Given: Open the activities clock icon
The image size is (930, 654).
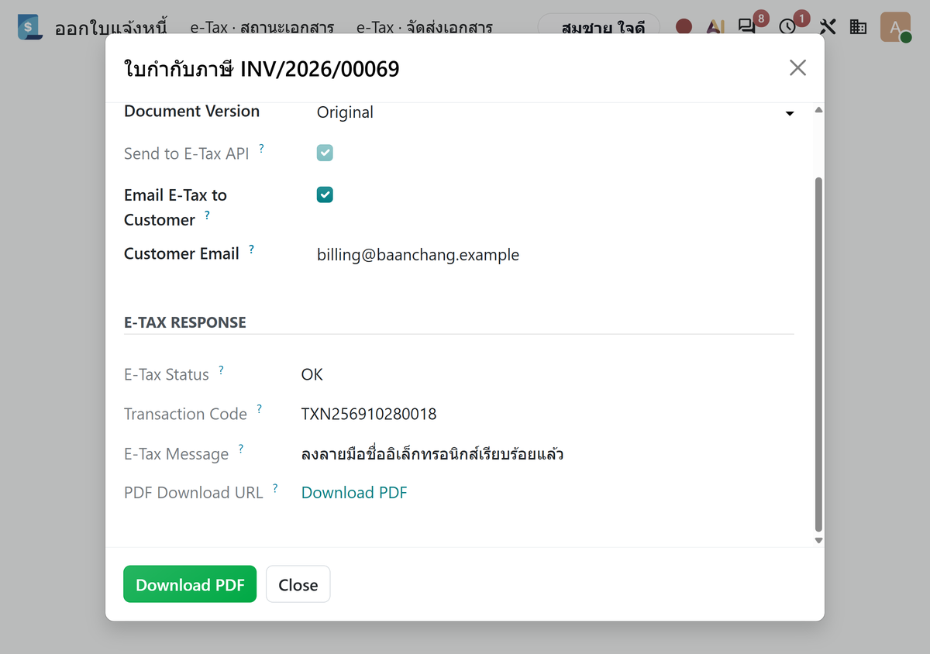Looking at the screenshot, I should pos(787,27).
